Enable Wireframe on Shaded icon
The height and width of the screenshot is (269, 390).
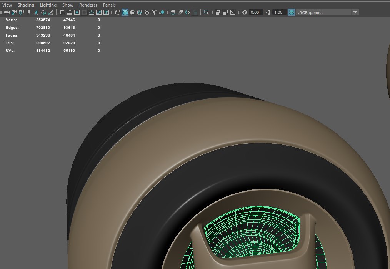click(x=140, y=12)
